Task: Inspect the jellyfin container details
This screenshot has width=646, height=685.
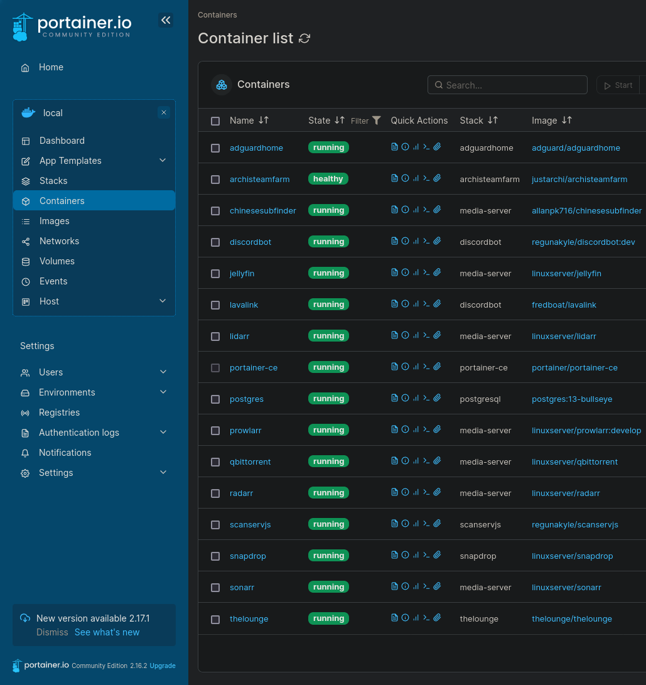Action: pyautogui.click(x=405, y=272)
